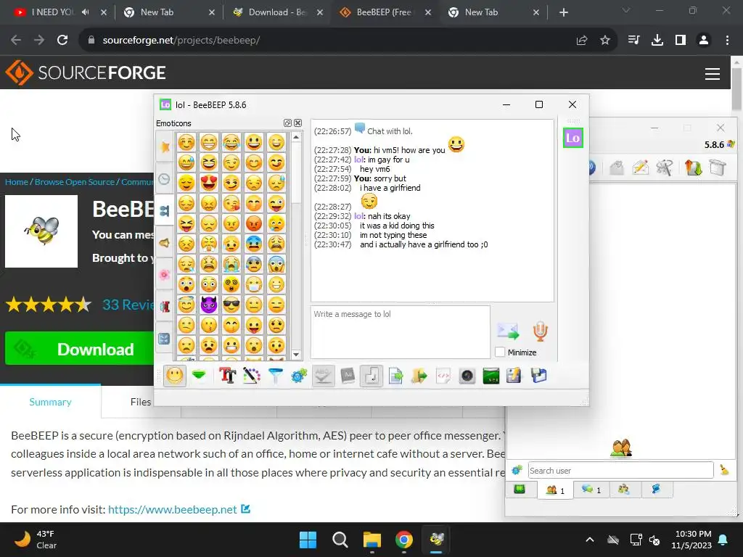Open the 33 Reviews link
This screenshot has height=557, width=743.
[128, 305]
